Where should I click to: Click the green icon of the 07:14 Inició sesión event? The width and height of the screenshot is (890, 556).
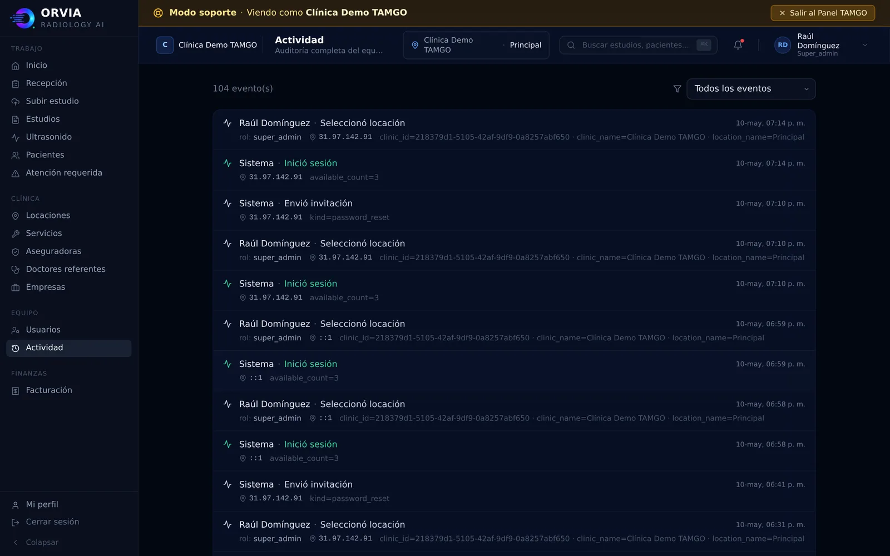tap(228, 163)
